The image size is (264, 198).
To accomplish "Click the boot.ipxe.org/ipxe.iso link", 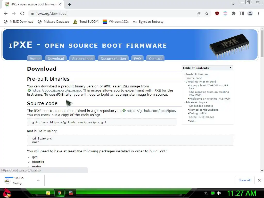I will [56, 90].
